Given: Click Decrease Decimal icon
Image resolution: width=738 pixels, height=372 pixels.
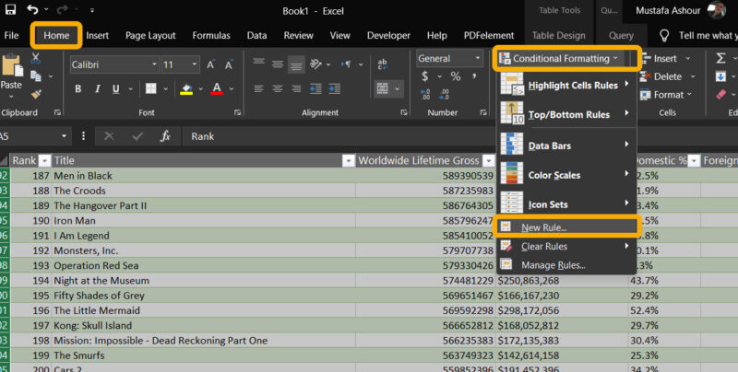Looking at the screenshot, I should pyautogui.click(x=444, y=95).
